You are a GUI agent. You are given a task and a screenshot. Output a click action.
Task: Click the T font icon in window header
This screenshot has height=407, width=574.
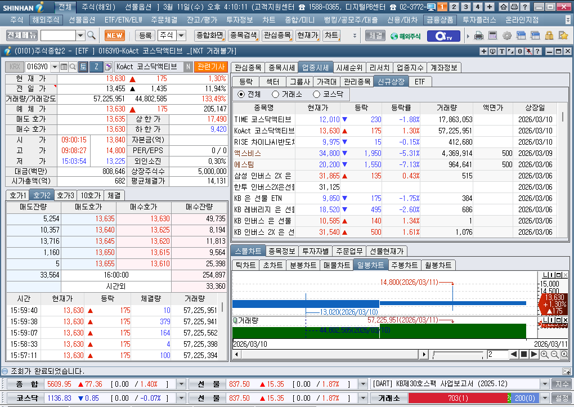coord(502,51)
